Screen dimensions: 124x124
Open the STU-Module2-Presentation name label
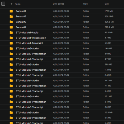click(31, 54)
